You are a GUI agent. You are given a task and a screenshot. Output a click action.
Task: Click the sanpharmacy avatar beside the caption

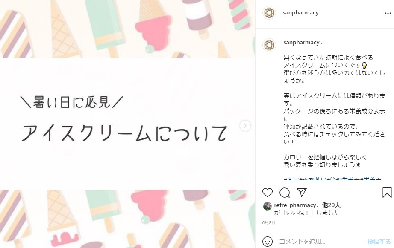point(269,45)
